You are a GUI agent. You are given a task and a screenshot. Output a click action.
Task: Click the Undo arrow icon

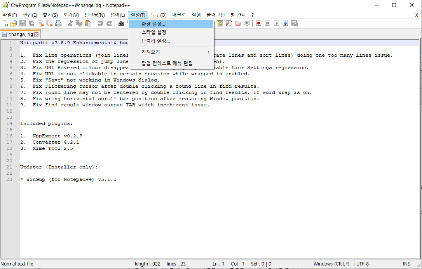[100, 24]
